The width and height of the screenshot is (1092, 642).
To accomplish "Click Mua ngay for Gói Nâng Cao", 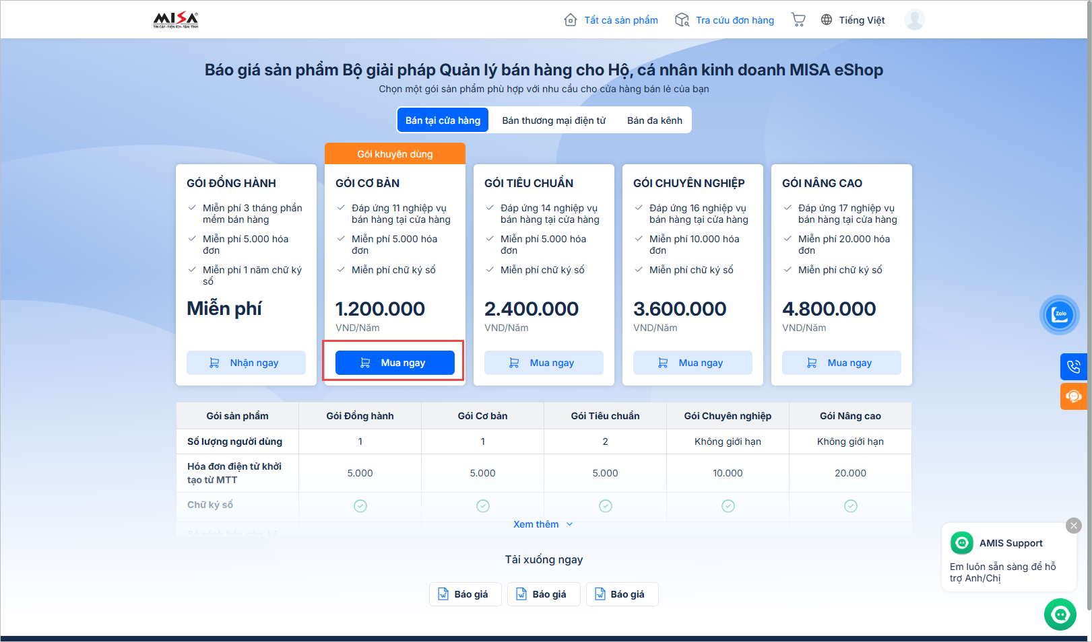I will click(841, 363).
